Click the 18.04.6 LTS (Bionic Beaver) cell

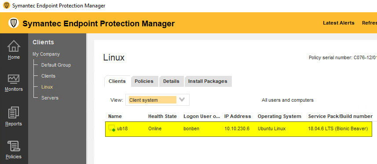click(338, 129)
